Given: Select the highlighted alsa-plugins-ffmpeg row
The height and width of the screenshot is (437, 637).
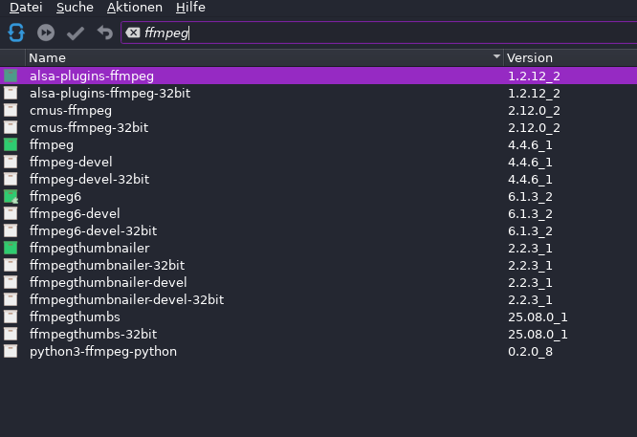Looking at the screenshot, I should [92, 76].
